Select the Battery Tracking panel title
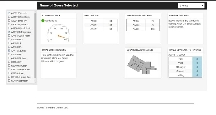216x115 pixels. pos(179,16)
